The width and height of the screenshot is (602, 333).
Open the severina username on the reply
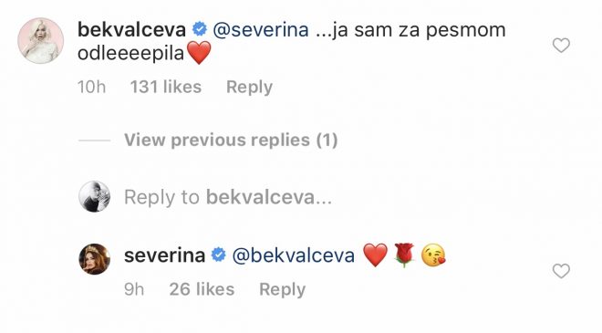(164, 255)
